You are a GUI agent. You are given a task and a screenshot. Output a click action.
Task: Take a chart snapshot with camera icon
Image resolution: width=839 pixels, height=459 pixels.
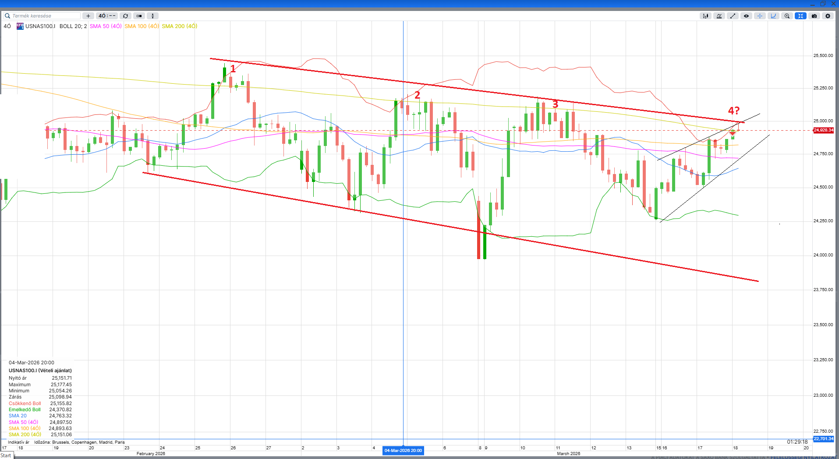tap(814, 16)
